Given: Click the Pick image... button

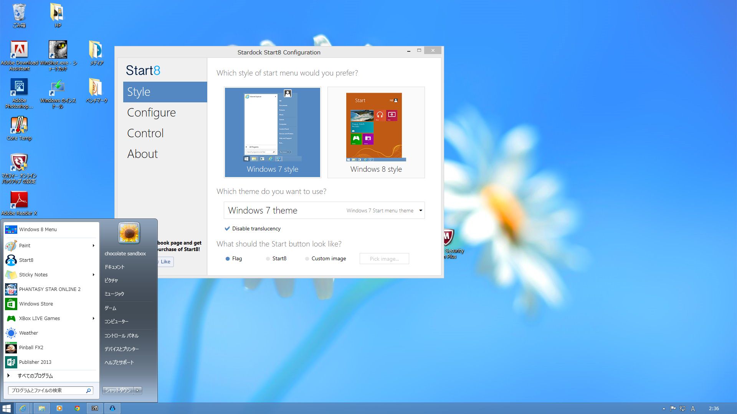Looking at the screenshot, I should click(x=384, y=259).
